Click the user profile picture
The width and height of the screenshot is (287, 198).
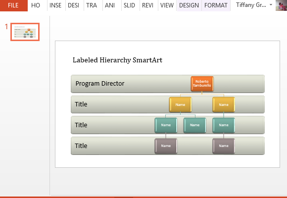(x=281, y=5)
